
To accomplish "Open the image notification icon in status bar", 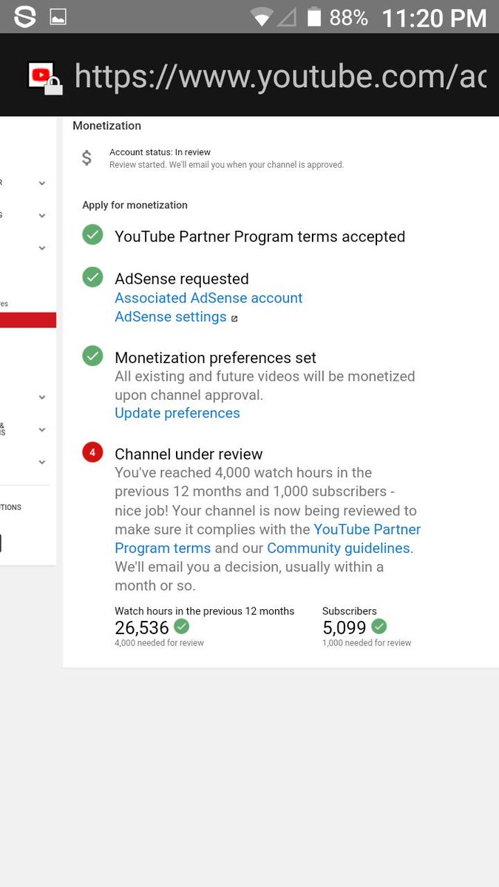I will (58, 17).
